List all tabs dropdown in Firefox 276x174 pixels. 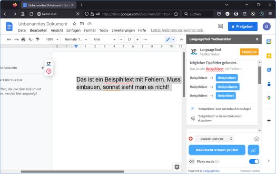click(x=227, y=5)
